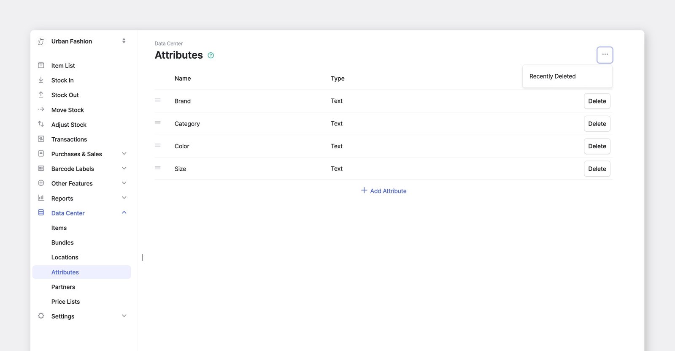
Task: Delete the Brand attribute
Action: point(597,101)
